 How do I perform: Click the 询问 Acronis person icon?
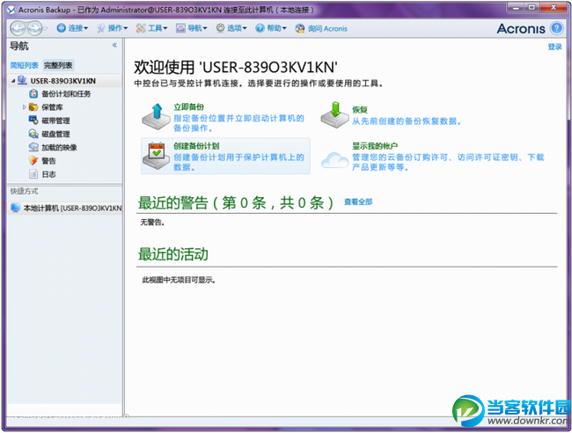[x=300, y=28]
